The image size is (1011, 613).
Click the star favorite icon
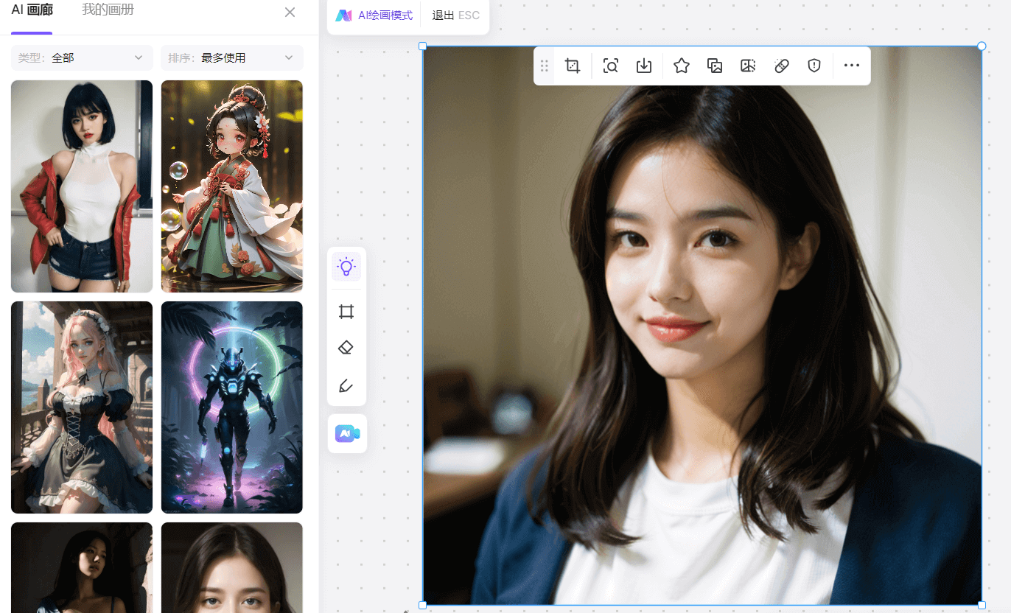(x=682, y=66)
